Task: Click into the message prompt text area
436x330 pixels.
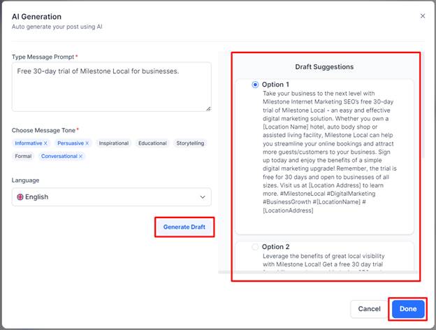Action: pos(112,87)
